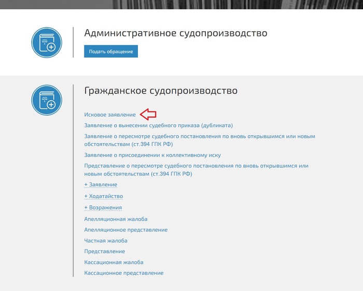Open the Исковое заявление link
This screenshot has width=363, height=291.
point(110,114)
